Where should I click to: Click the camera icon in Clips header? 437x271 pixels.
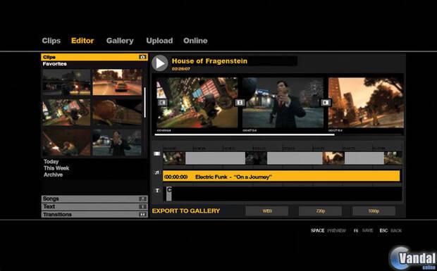(142, 57)
